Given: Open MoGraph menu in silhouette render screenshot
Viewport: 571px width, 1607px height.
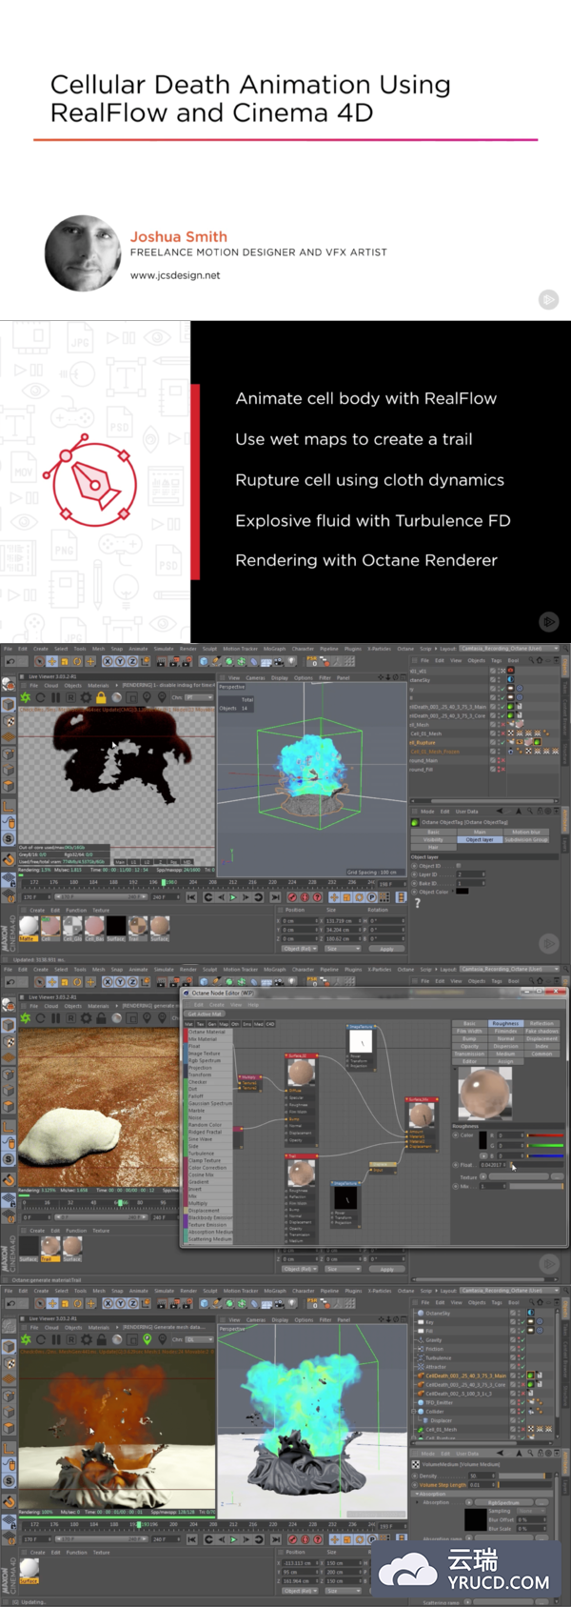Looking at the screenshot, I should coord(274,649).
